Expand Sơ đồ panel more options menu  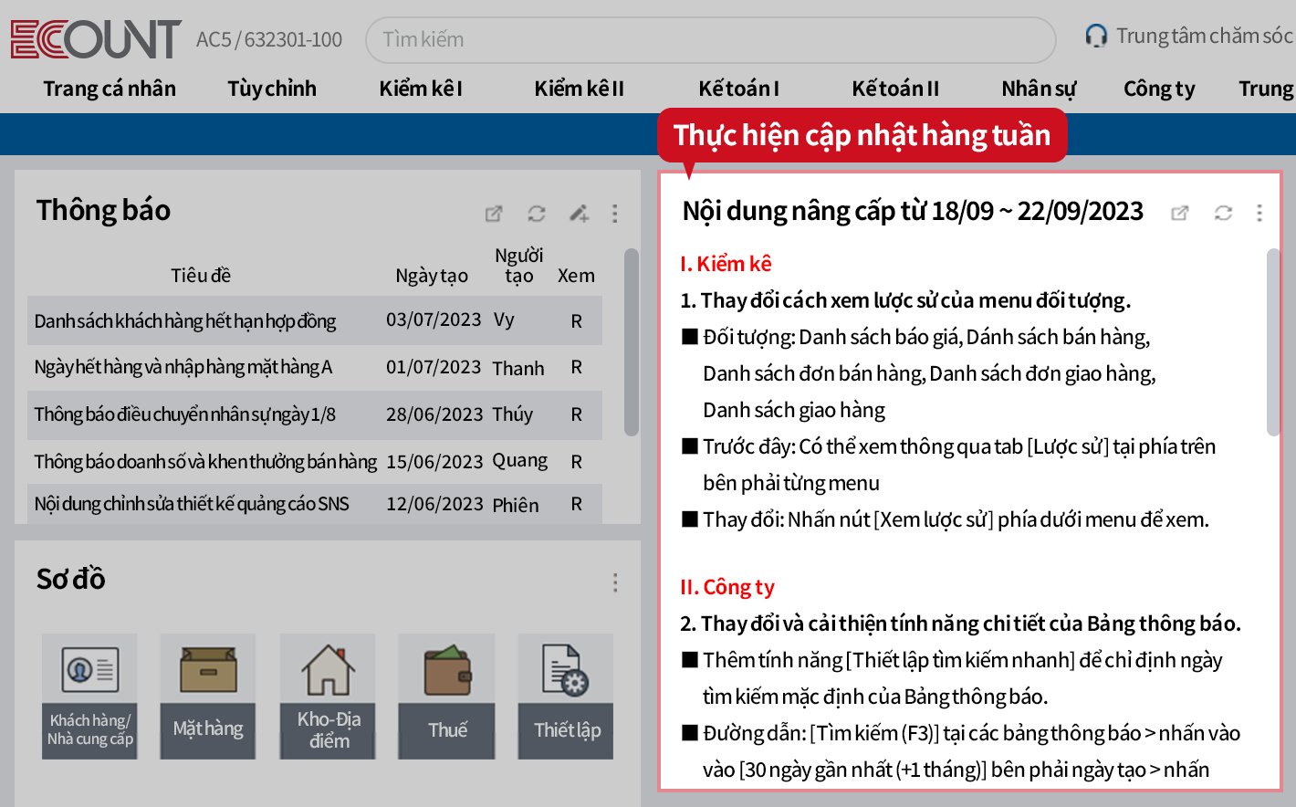click(x=615, y=582)
